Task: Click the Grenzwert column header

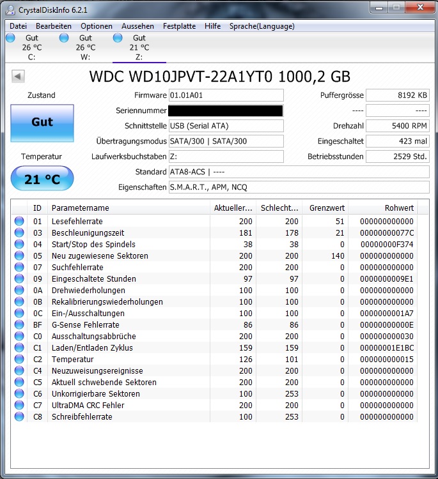Action: click(x=325, y=208)
